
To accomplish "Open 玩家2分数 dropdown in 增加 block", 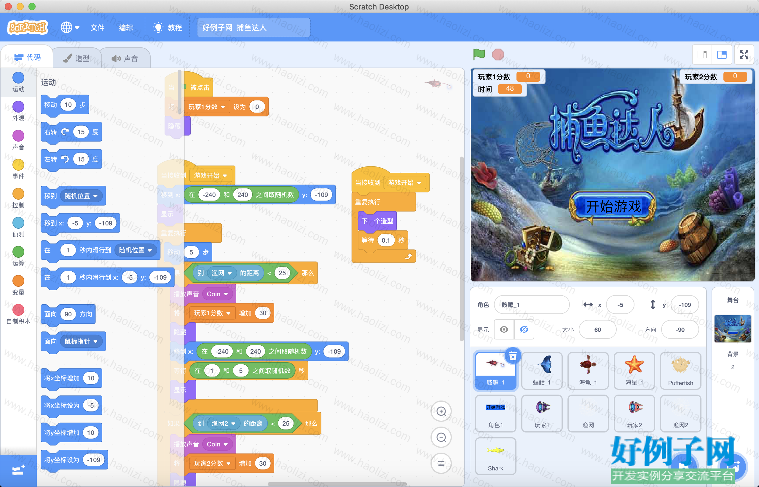I will (212, 463).
